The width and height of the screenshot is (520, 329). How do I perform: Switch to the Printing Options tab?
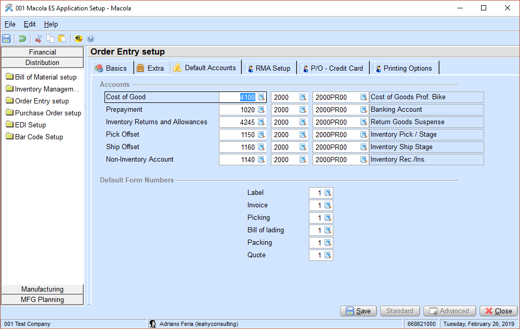pyautogui.click(x=404, y=68)
